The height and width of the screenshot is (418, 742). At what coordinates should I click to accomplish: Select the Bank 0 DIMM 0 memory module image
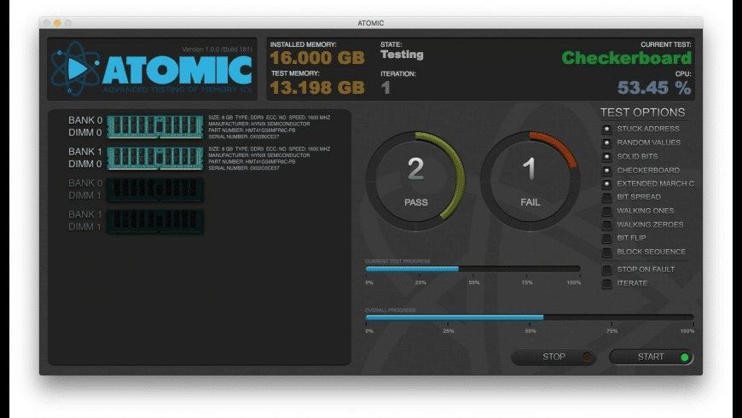click(155, 126)
